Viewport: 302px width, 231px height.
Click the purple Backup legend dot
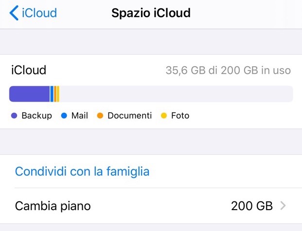click(x=14, y=116)
